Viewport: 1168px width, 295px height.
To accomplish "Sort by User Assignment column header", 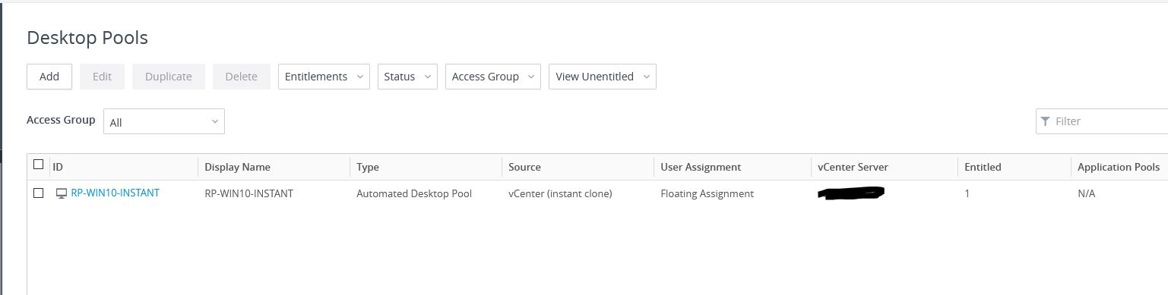I will (x=701, y=167).
